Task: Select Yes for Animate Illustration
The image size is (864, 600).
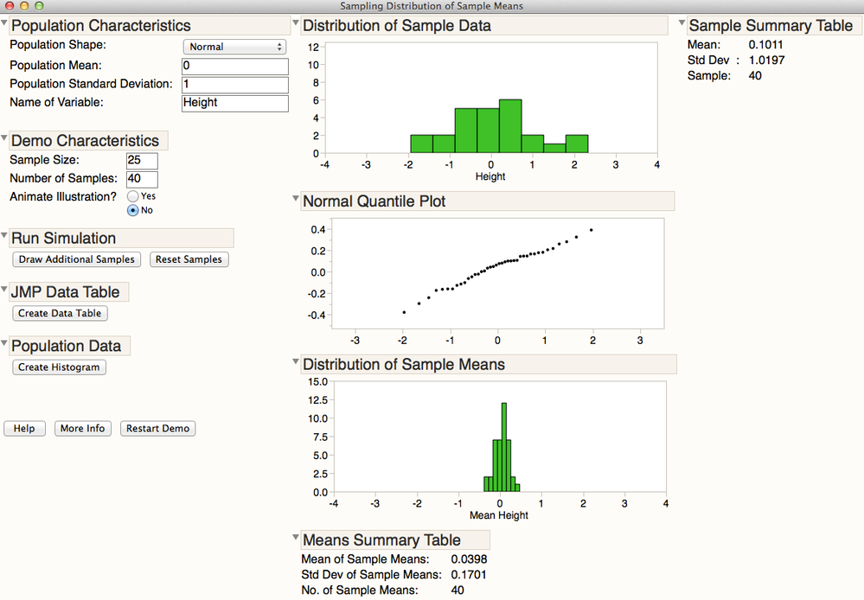Action: click(134, 195)
